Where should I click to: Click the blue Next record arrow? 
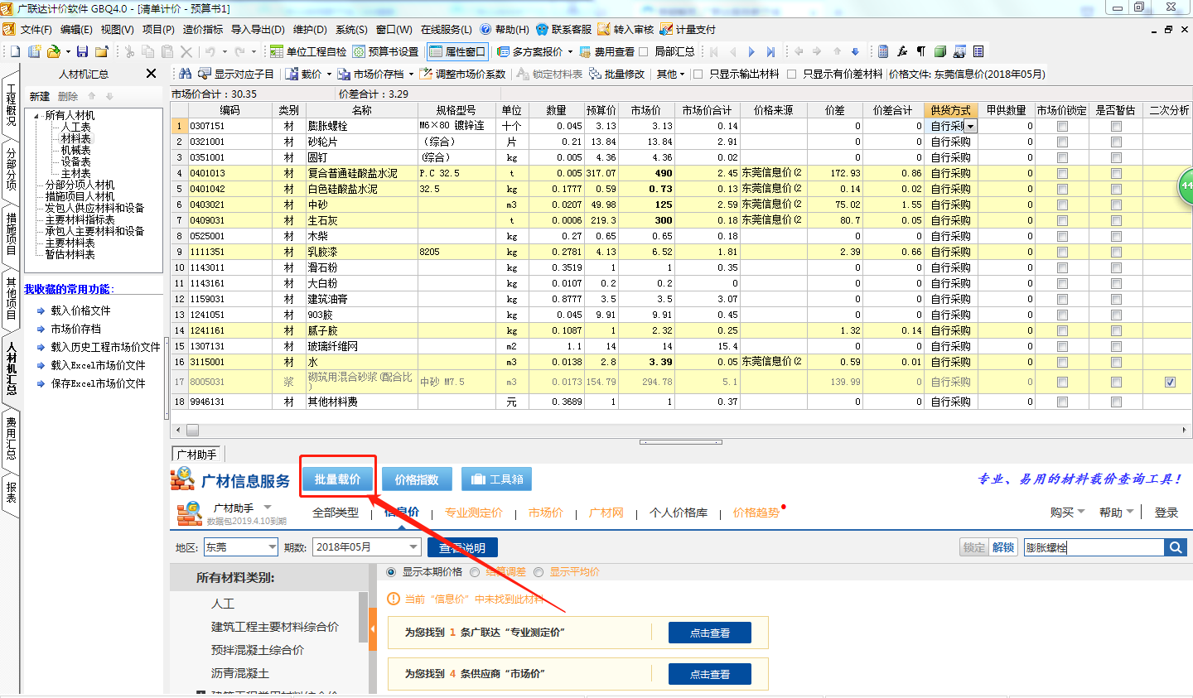751,51
